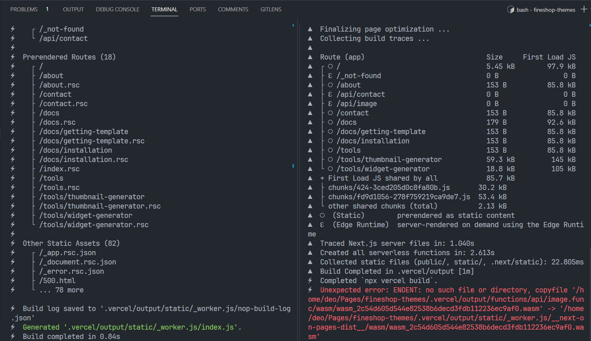Click the '/contact.rsc' route line

point(63,104)
